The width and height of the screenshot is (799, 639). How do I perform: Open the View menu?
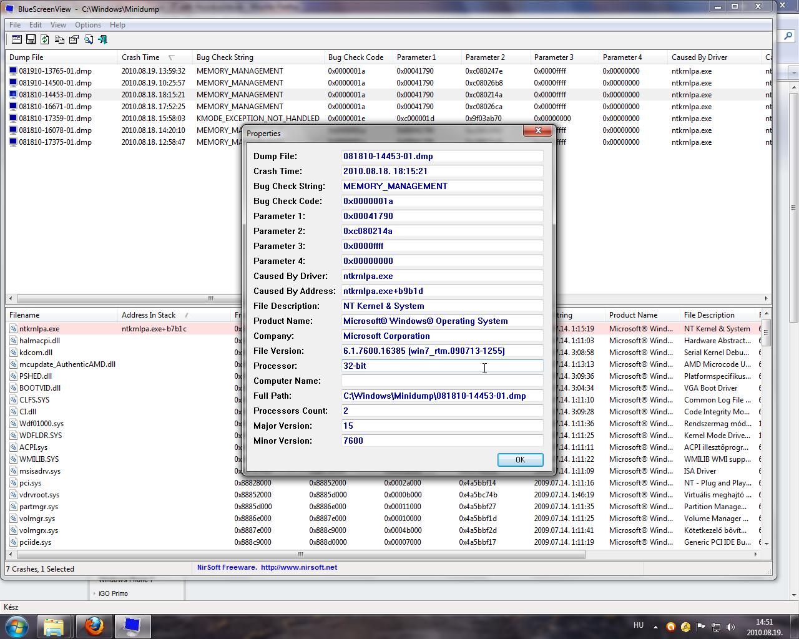click(58, 25)
